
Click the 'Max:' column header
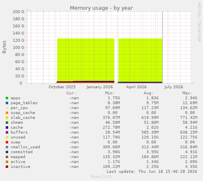coord(187,93)
